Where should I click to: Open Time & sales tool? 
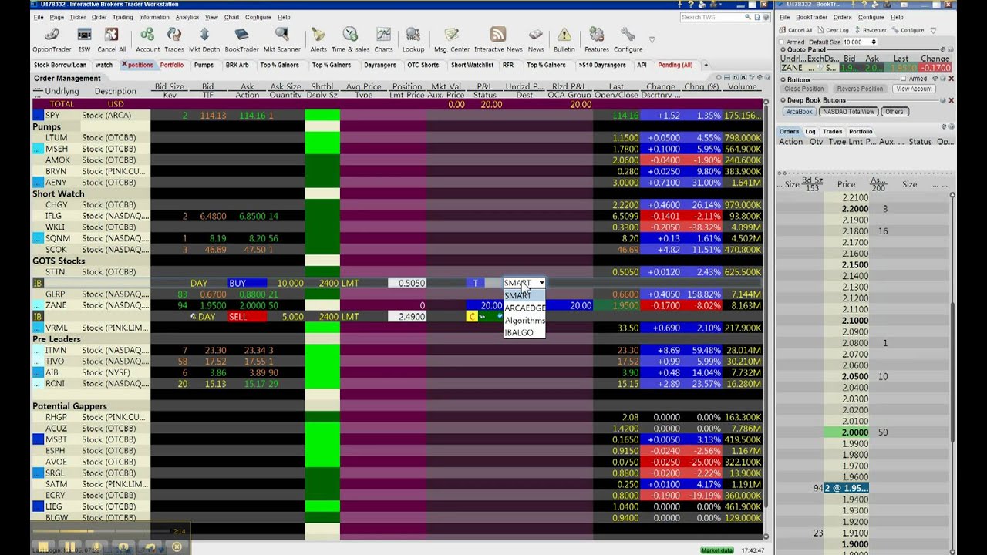[350, 39]
